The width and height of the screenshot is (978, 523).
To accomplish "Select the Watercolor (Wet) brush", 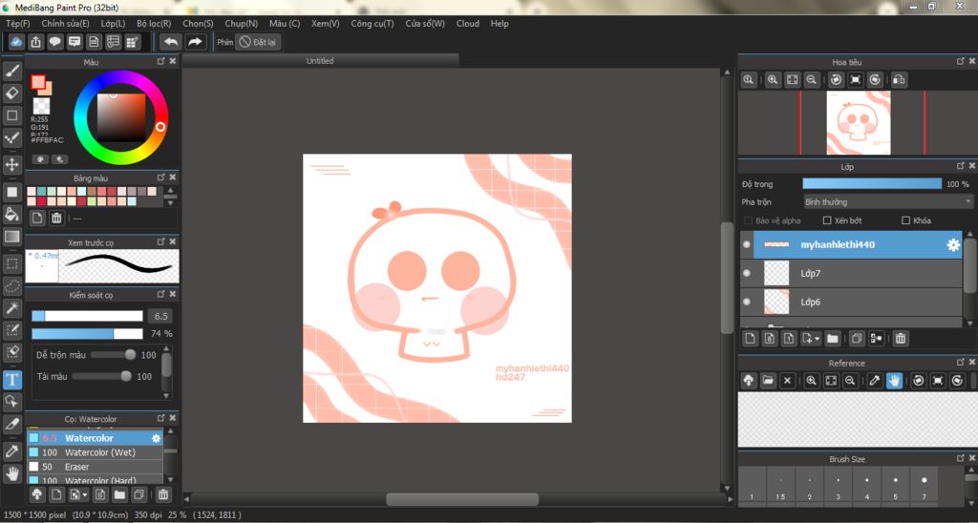I will [x=95, y=452].
